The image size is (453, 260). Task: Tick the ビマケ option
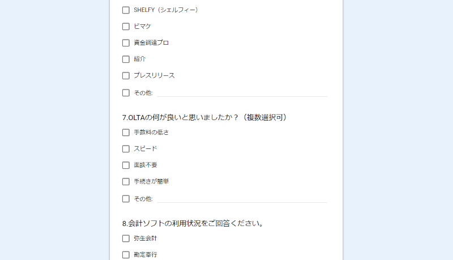tap(126, 27)
